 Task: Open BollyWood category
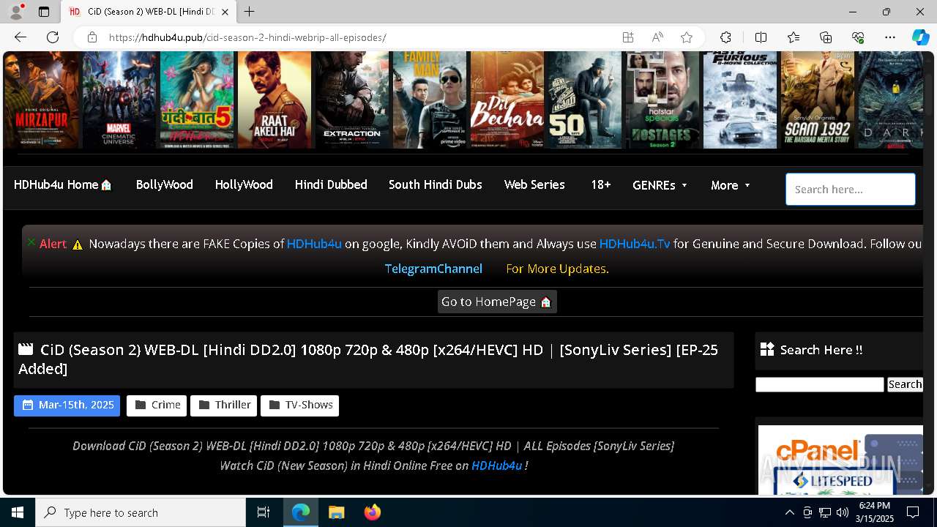pos(164,185)
